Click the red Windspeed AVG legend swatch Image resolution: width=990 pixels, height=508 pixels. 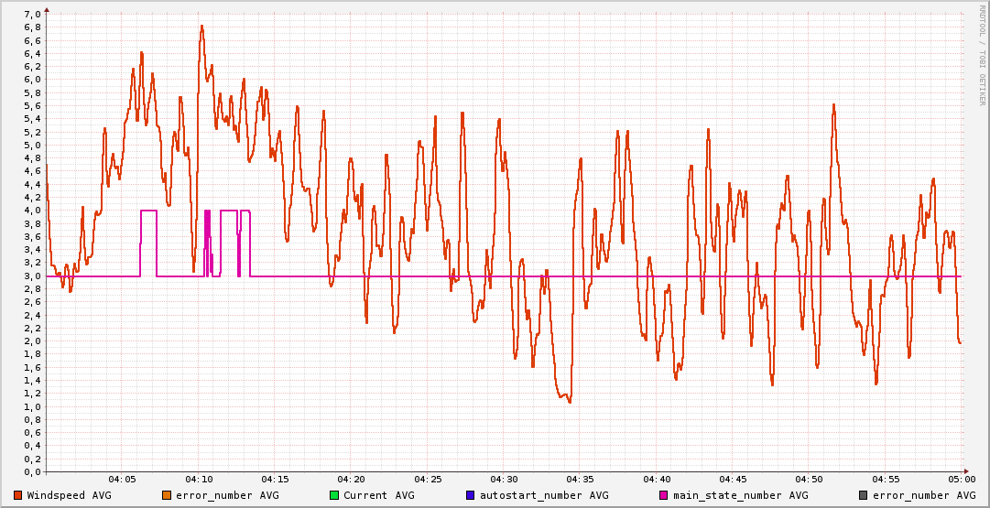[18, 495]
